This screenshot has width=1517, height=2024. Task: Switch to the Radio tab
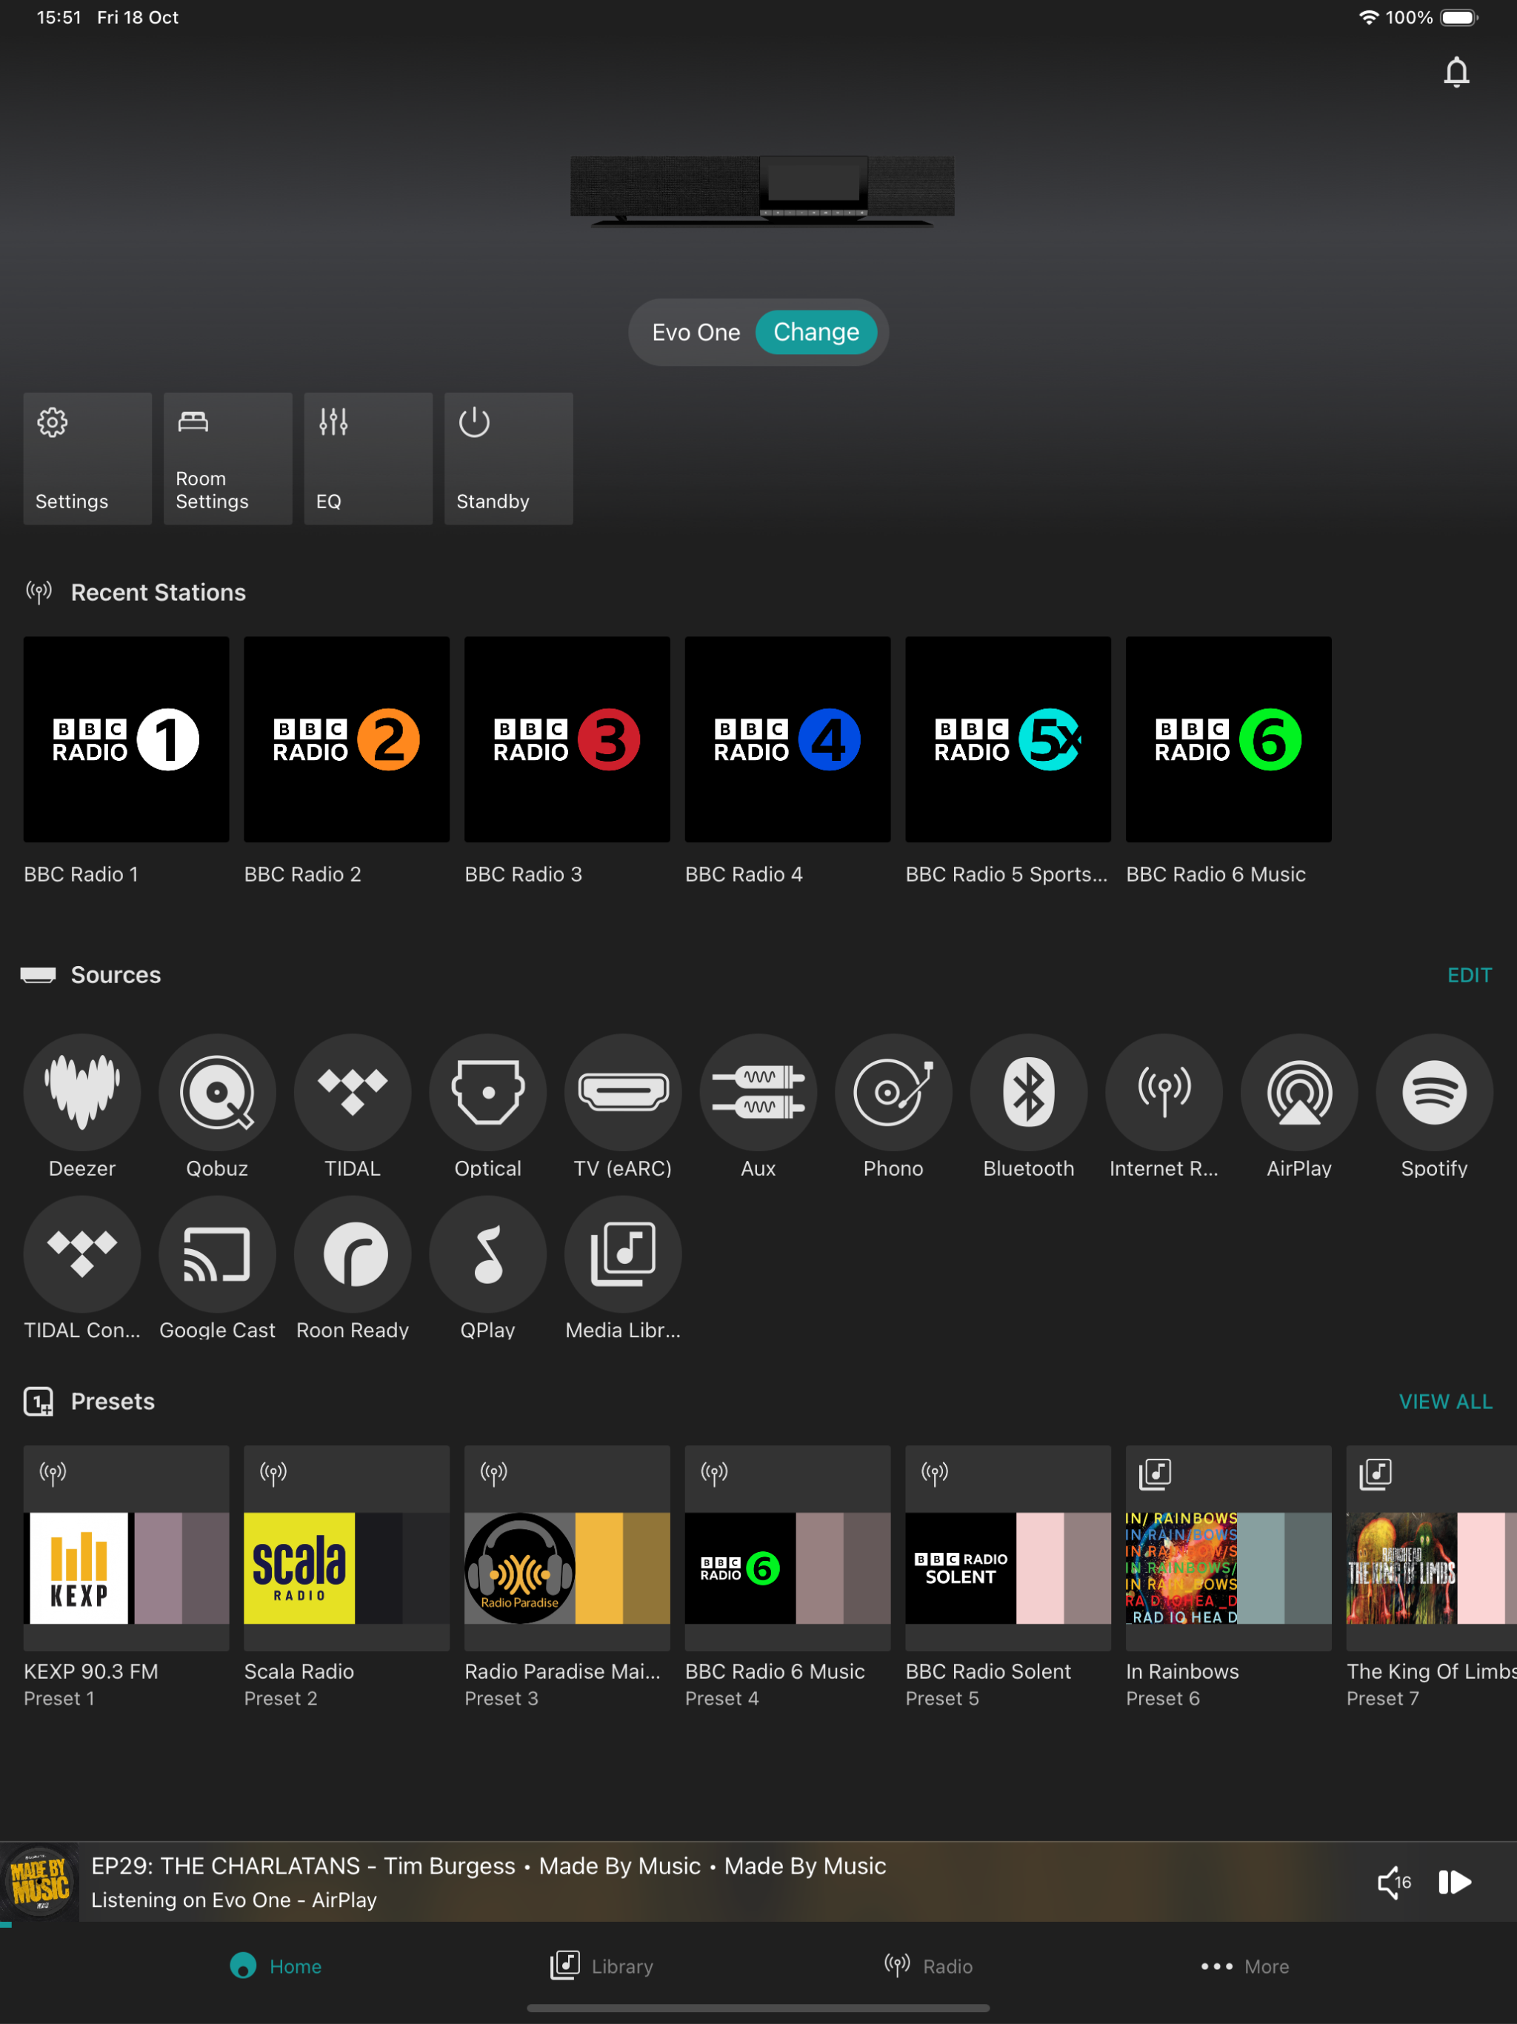click(x=929, y=1966)
